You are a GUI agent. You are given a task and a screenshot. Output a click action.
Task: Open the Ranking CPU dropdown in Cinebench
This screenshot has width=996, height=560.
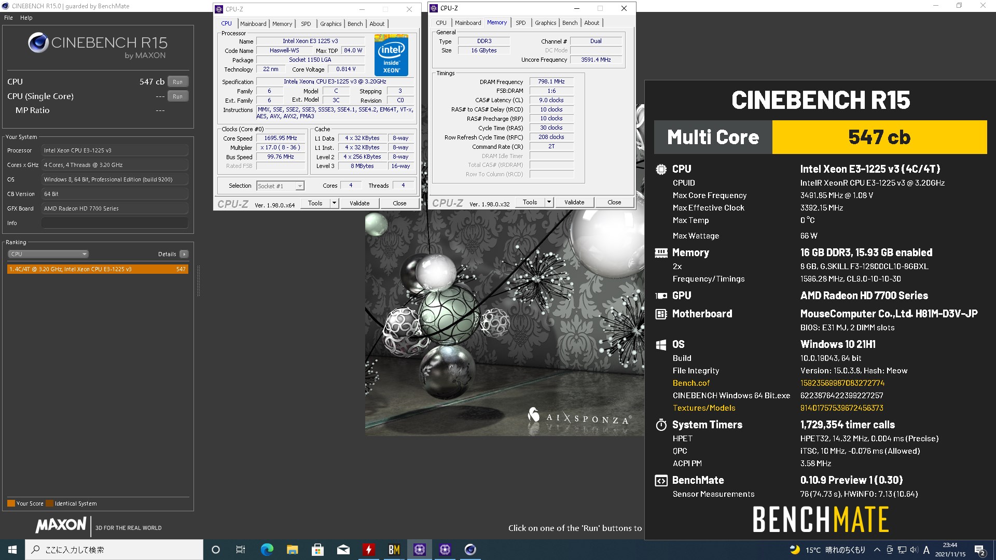tap(48, 254)
